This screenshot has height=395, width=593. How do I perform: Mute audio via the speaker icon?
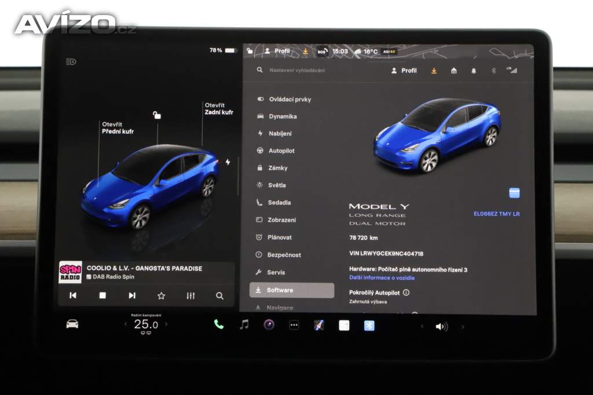(441, 327)
